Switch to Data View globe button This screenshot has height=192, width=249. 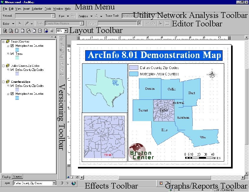click(x=68, y=177)
